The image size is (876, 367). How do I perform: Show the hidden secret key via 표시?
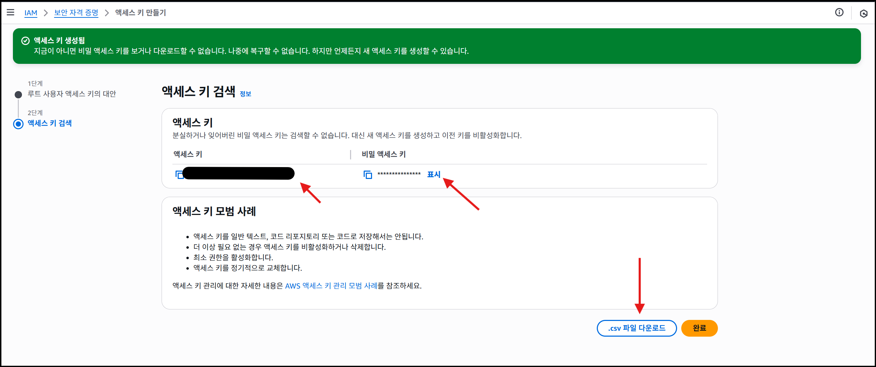click(x=434, y=174)
